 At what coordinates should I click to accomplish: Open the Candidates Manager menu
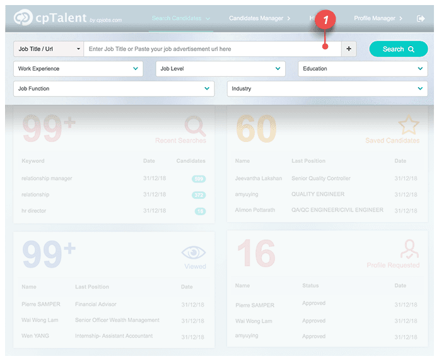259,18
